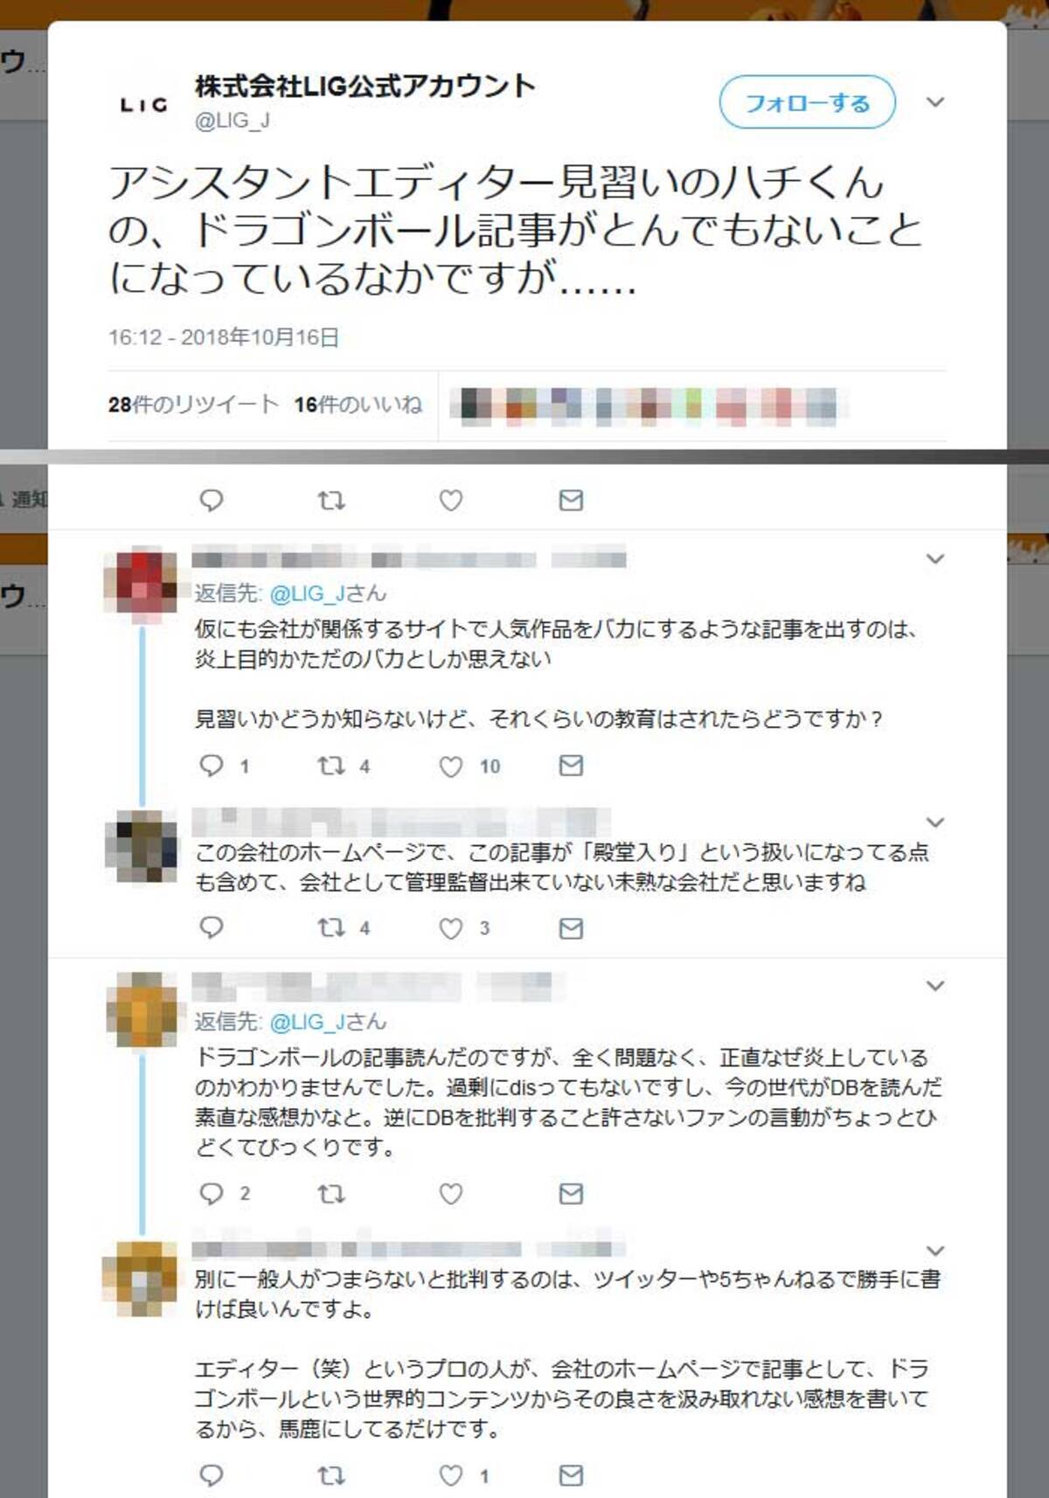Retweet the main LIG official tweet
Viewport: 1049px width, 1498px height.
coord(331,500)
